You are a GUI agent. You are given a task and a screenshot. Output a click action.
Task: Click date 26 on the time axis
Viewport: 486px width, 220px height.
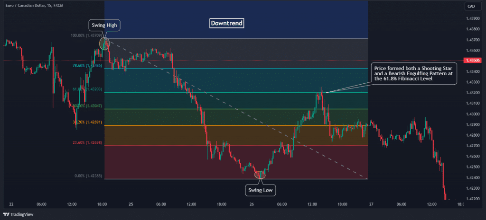pos(252,204)
